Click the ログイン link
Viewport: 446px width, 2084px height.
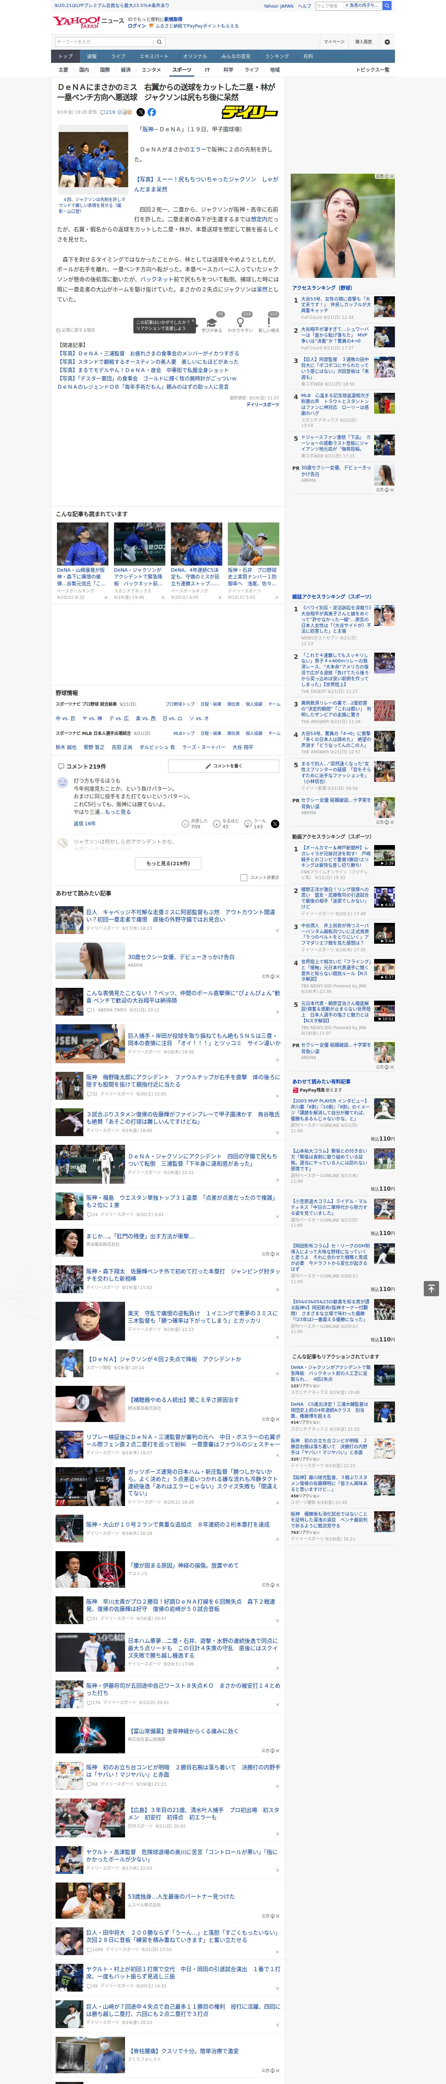(137, 26)
